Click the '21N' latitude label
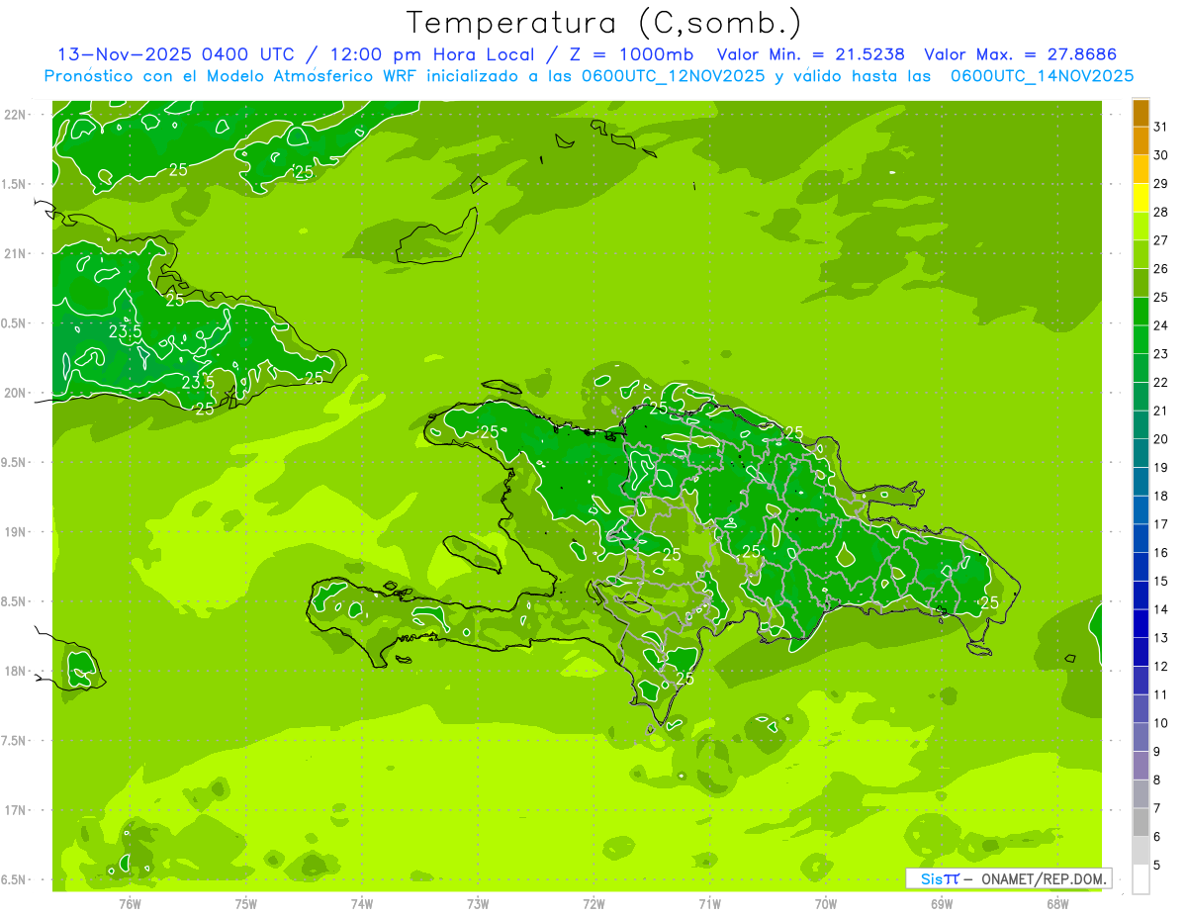Viewport: 1187px width, 917px height. [14, 253]
